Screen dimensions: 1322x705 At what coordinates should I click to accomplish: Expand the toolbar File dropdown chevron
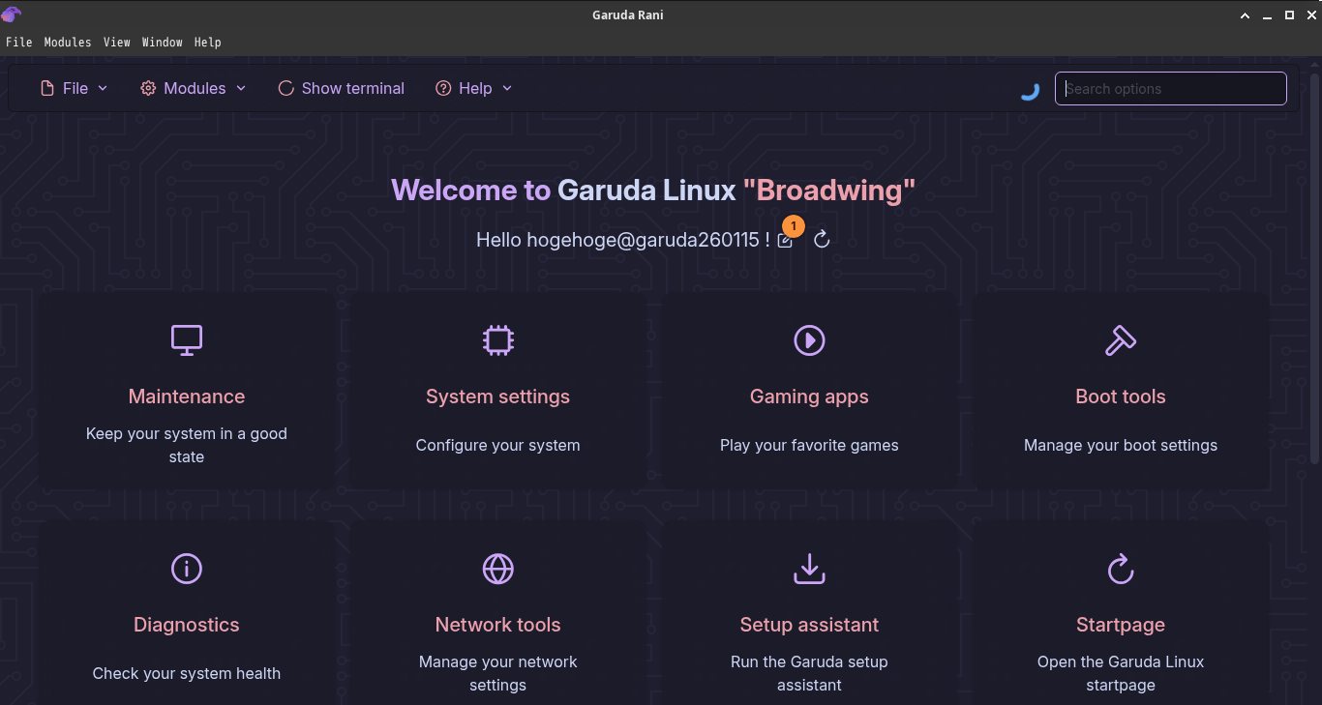(103, 88)
